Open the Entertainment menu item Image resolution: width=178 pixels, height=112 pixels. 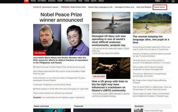coord(70,1)
